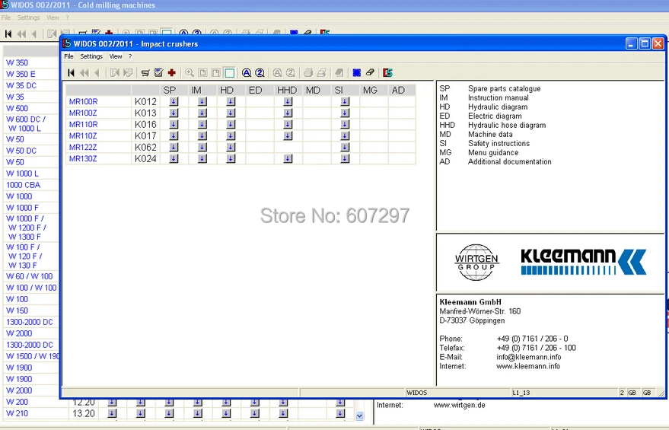Select the MR130Z model link

click(x=83, y=159)
